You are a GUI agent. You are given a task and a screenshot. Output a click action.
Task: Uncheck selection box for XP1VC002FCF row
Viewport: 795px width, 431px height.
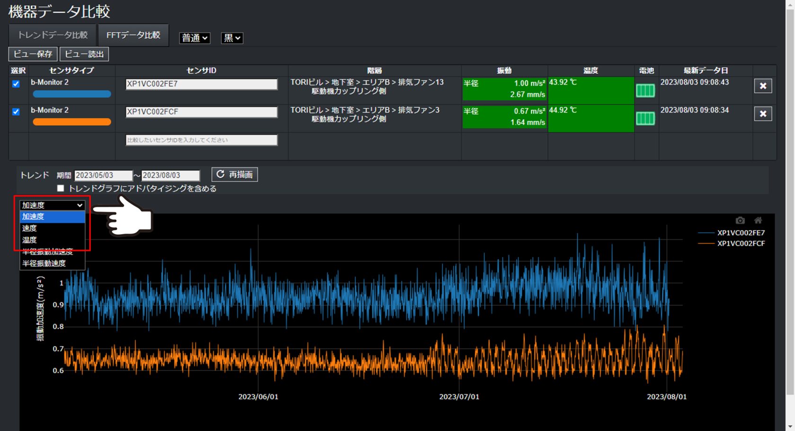16,112
